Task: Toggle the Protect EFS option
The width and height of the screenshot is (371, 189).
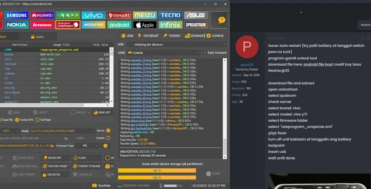Action: click(x=24, y=120)
